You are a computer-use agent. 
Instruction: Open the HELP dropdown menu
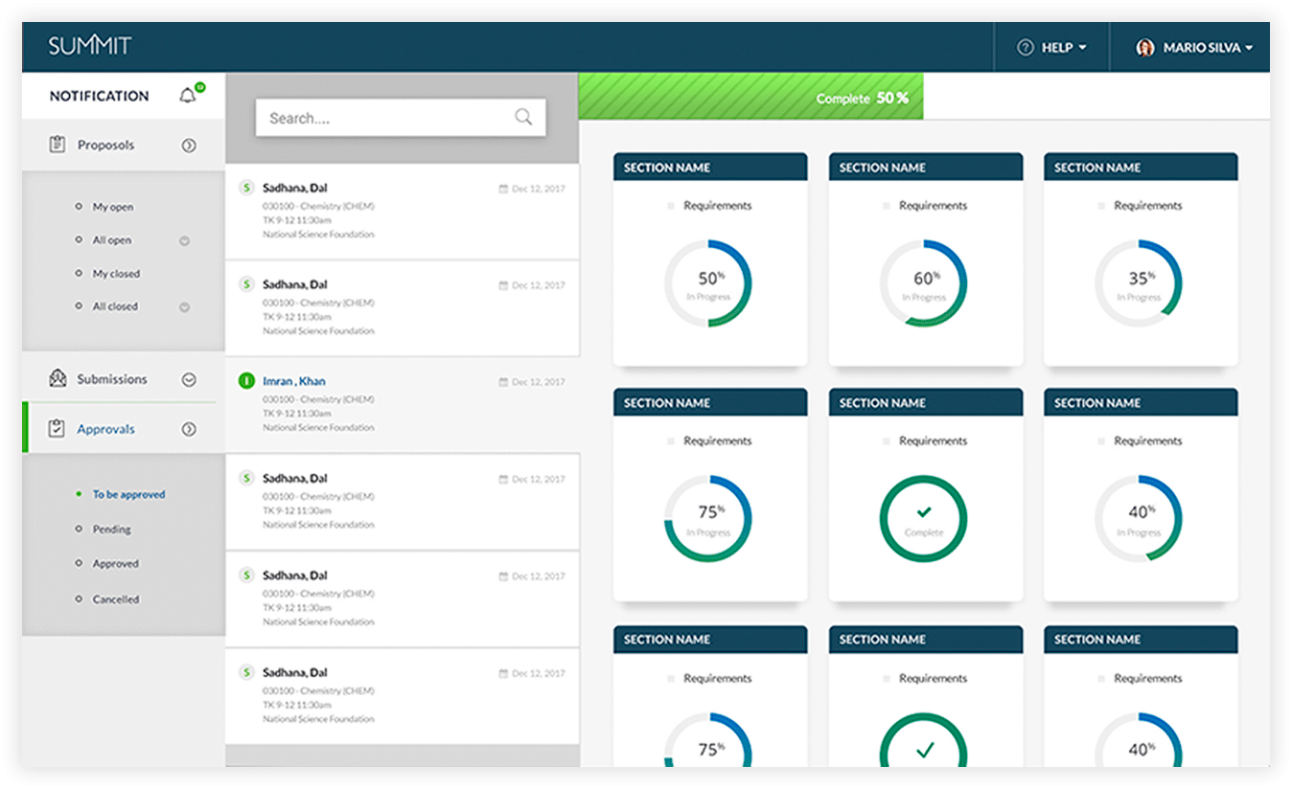(x=1051, y=47)
